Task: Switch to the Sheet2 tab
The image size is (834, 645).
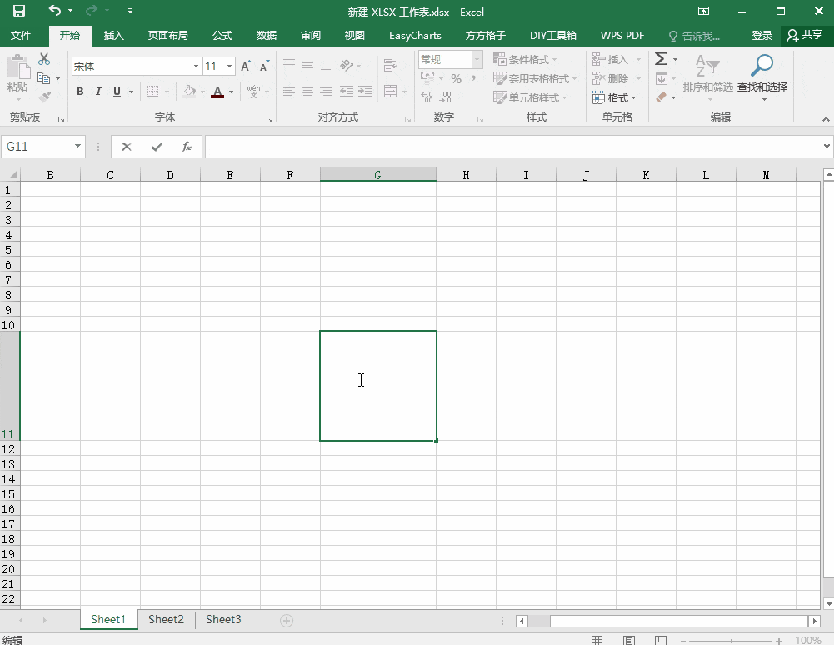Action: (166, 619)
